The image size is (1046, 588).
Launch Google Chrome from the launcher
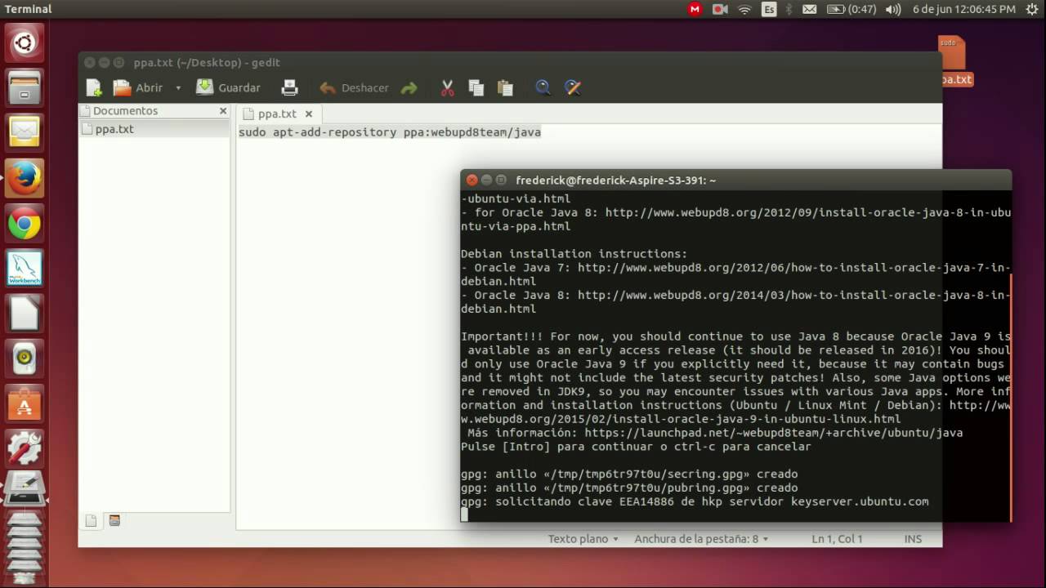click(24, 224)
